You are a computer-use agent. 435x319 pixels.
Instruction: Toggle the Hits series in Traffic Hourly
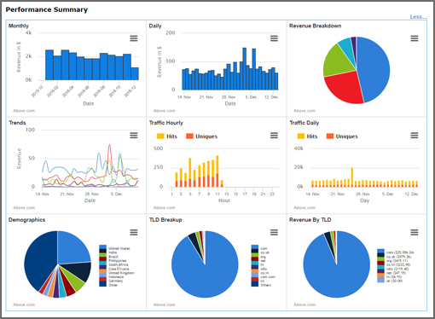point(167,136)
